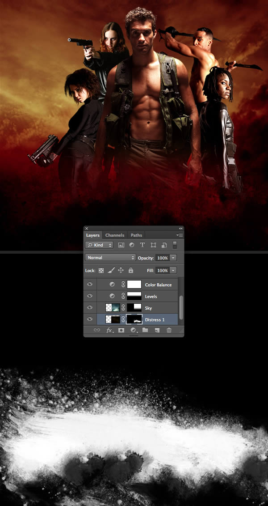
Task: Select the Sky layer name
Action: click(148, 308)
